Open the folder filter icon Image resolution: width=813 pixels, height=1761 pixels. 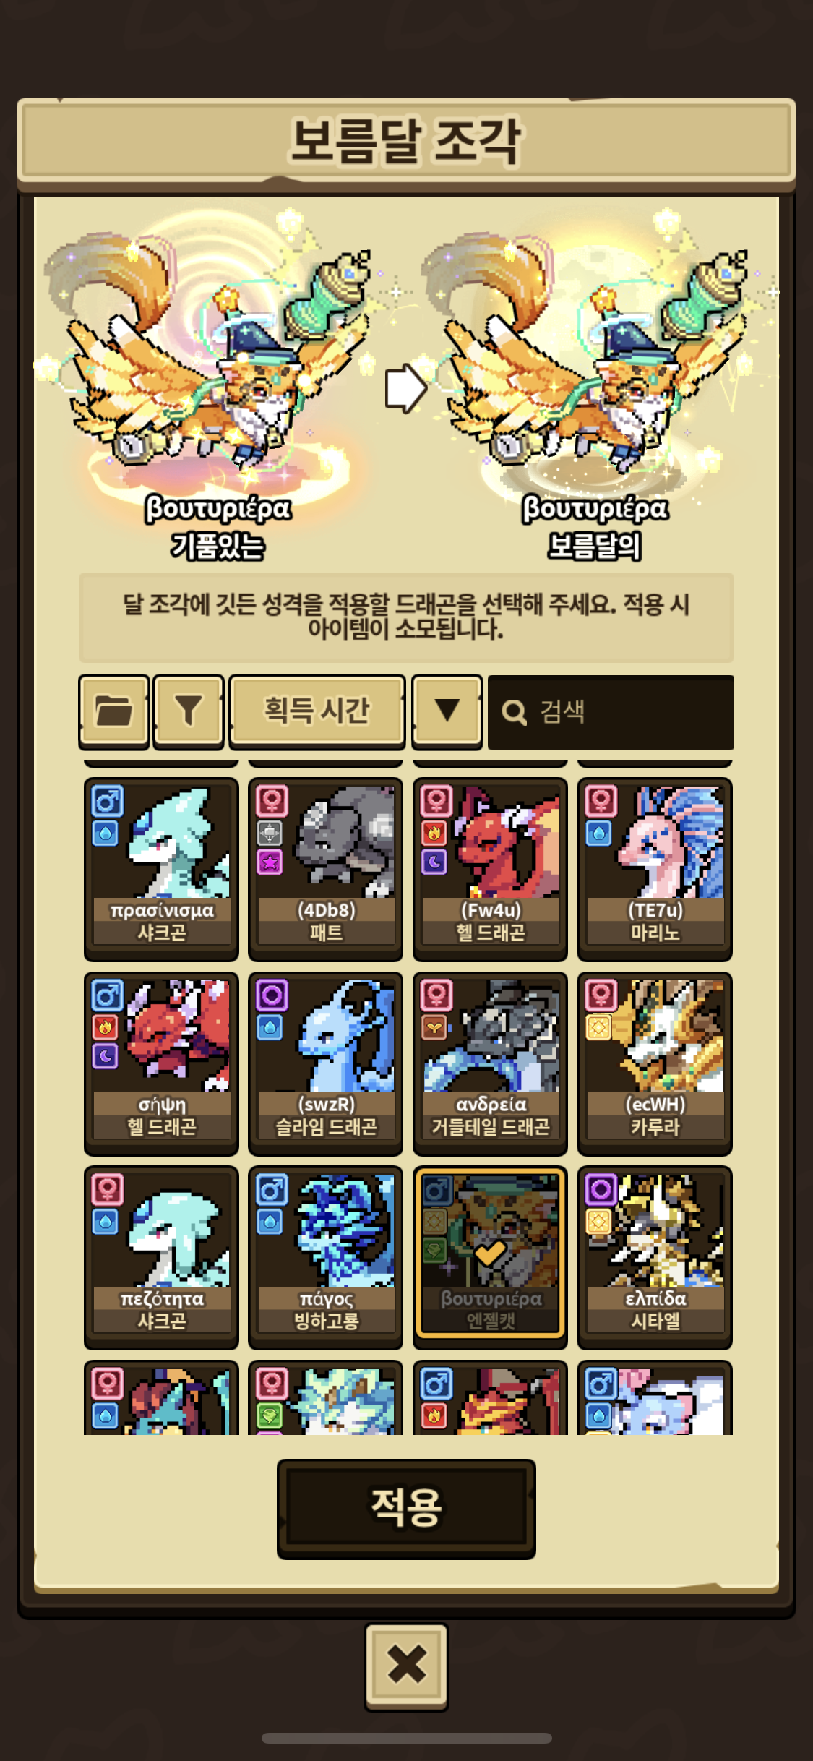click(x=113, y=711)
